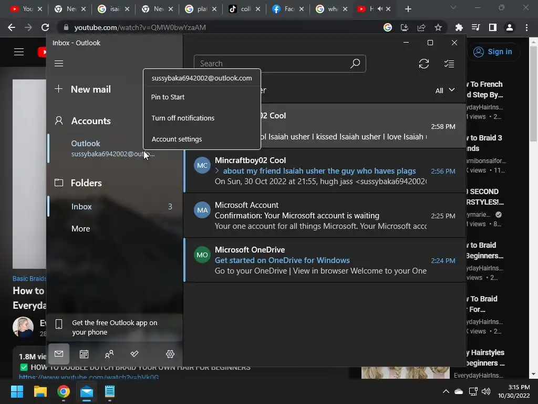
Task: Open the Calendar view icon
Action: (x=84, y=354)
